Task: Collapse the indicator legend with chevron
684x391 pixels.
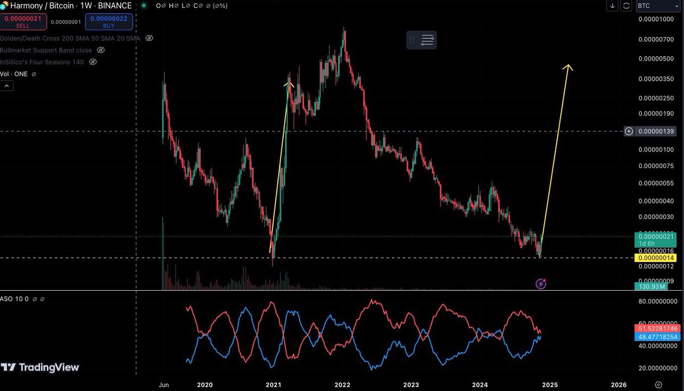Action: pos(7,86)
